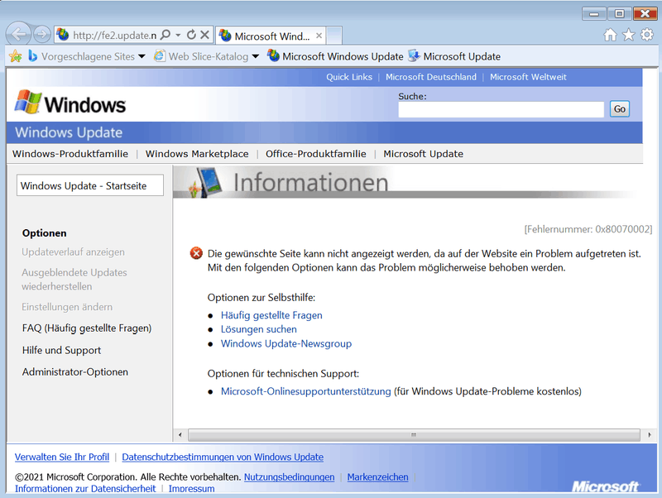Open Quick Links at page top
Viewport: 662px width, 498px height.
click(349, 77)
